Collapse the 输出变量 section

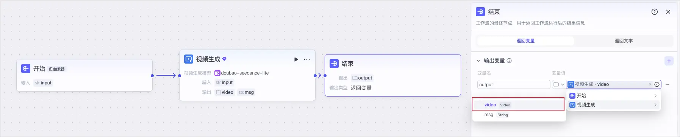pos(478,61)
